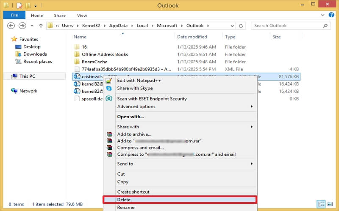The height and width of the screenshot is (211, 339).
Task: Open the File ribbon tab
Action: (x=14, y=15)
